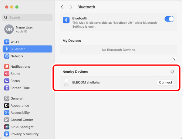Click the UN user avatar
The width and height of the screenshot is (182, 139).
pos(9,29)
